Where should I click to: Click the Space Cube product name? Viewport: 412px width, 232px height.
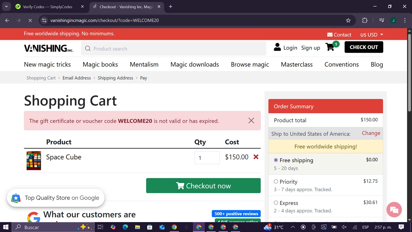pyautogui.click(x=64, y=157)
